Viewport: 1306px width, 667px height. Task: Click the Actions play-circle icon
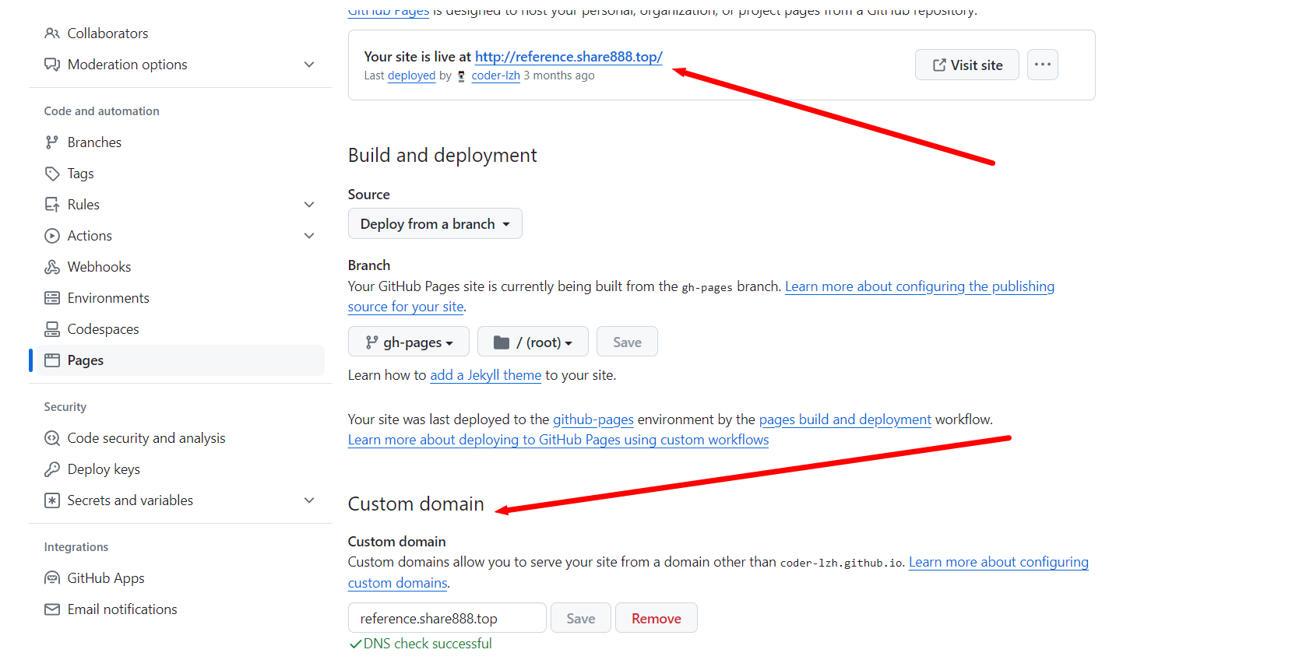[x=52, y=236]
